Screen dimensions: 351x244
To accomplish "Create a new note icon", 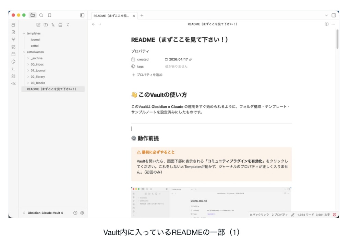I will pyautogui.click(x=38, y=25).
